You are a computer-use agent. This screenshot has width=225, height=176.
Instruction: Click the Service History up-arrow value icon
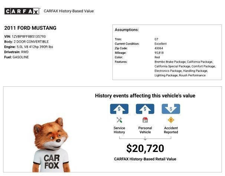point(119,109)
